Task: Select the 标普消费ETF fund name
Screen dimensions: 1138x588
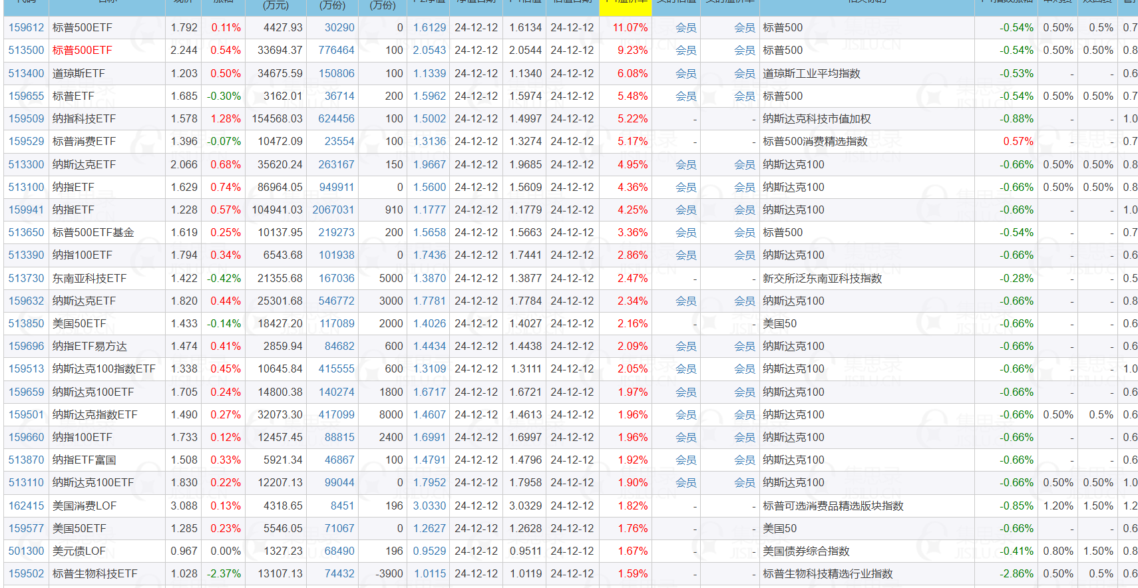Action: pyautogui.click(x=84, y=141)
